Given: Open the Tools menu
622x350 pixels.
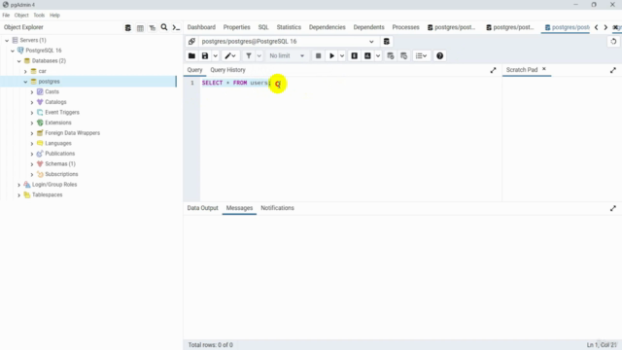Looking at the screenshot, I should (x=39, y=16).
